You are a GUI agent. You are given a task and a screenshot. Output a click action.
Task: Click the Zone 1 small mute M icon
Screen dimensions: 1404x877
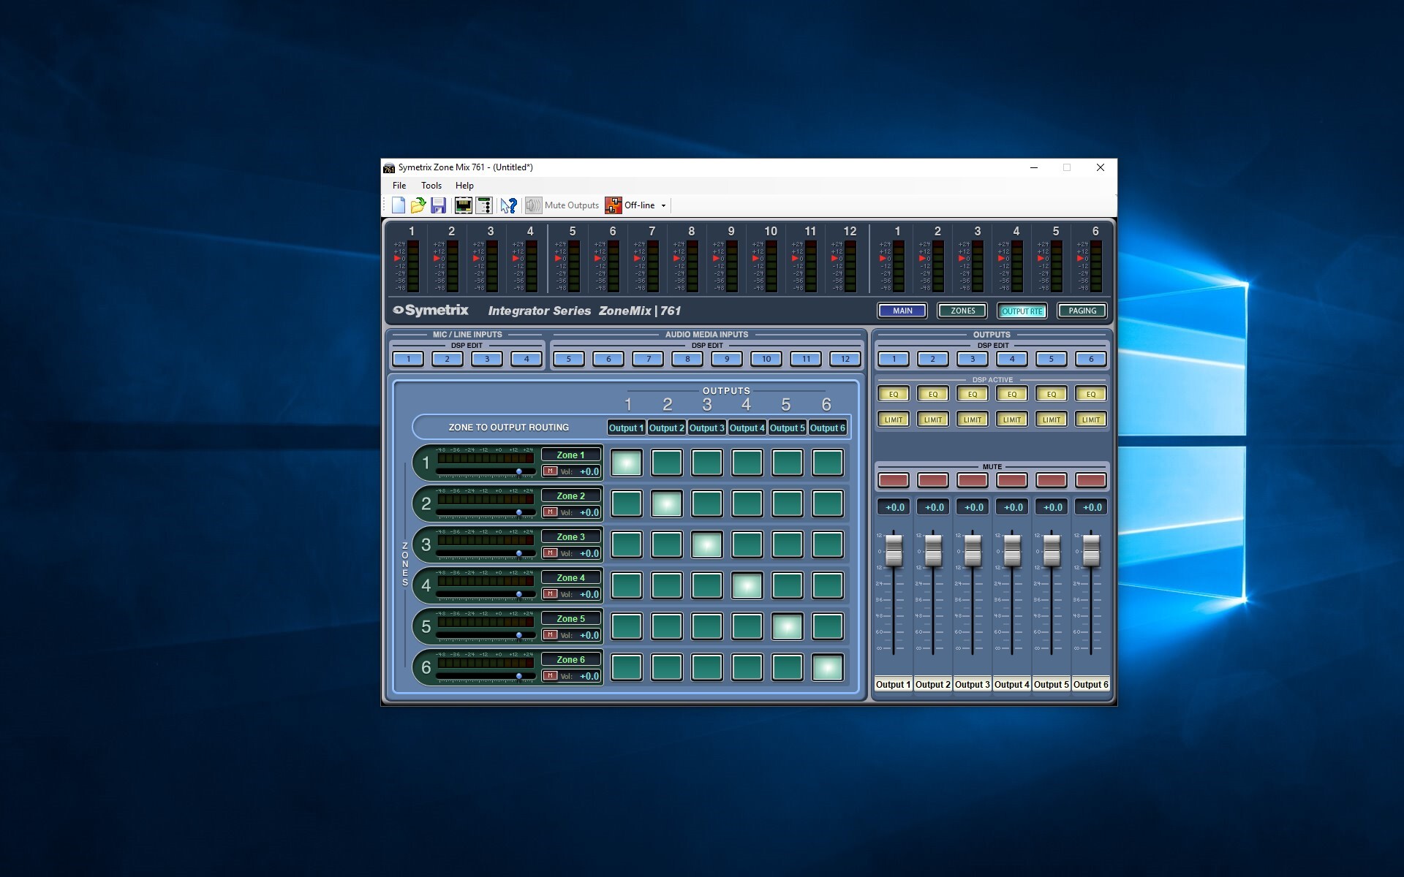(551, 471)
